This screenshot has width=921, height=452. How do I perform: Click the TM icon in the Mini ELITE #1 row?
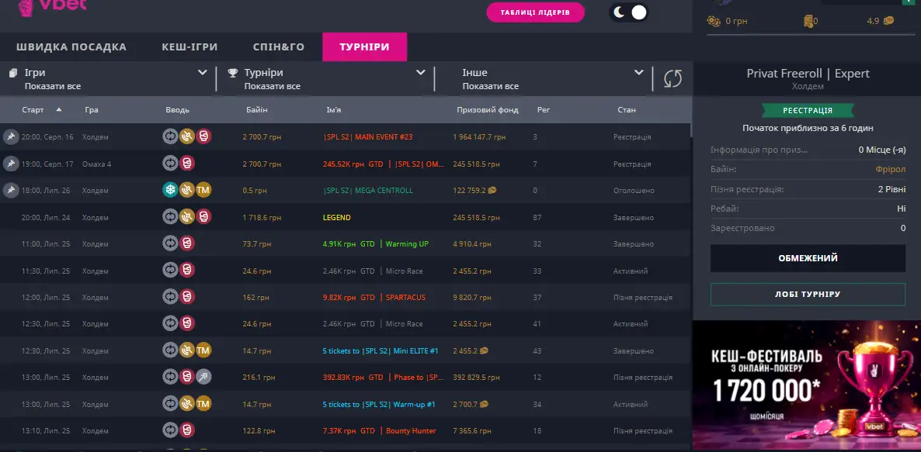203,350
